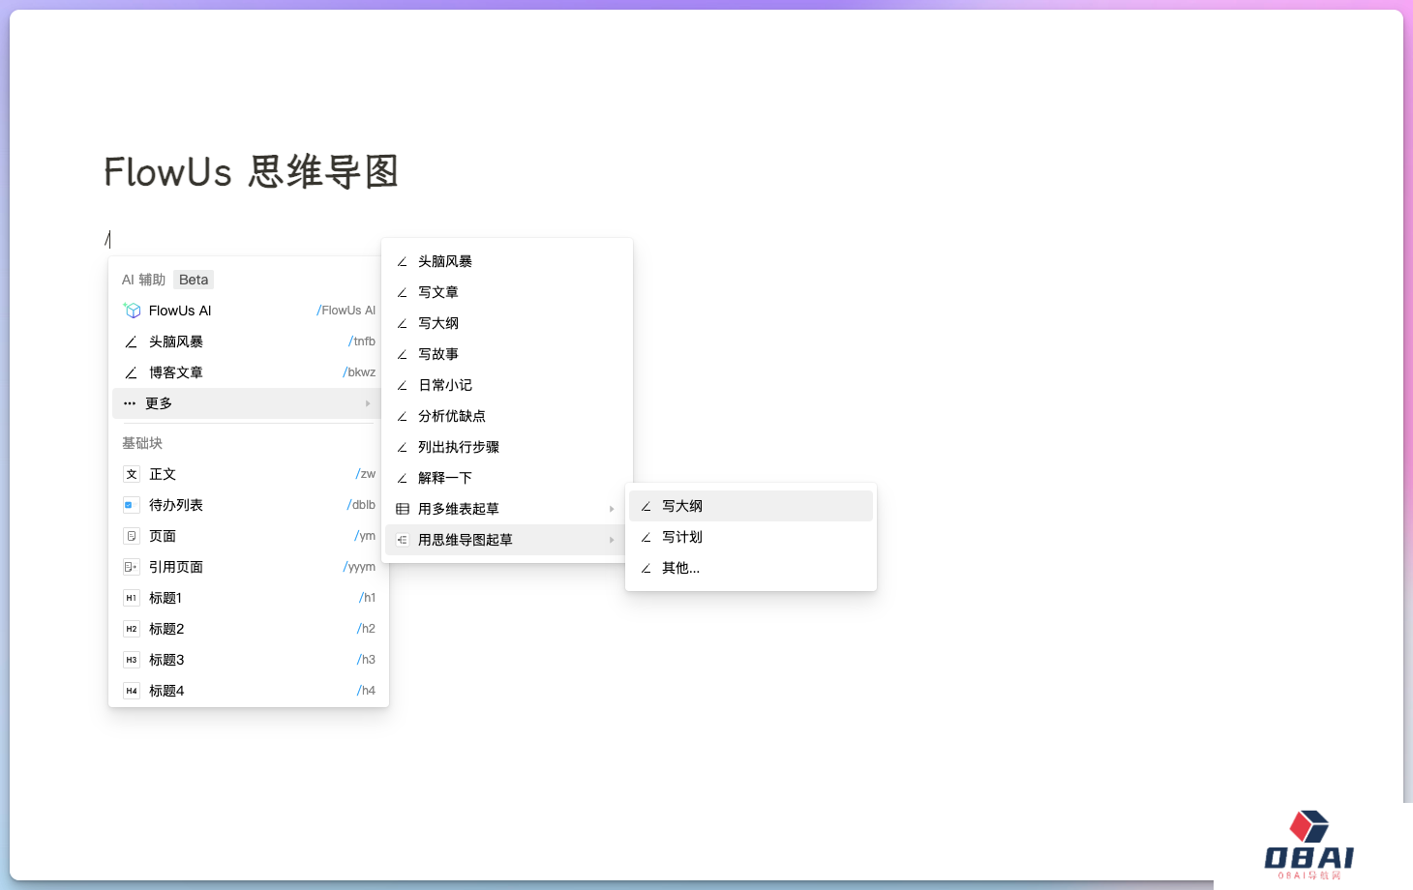Click the /ym shortcut text
The image size is (1413, 890).
click(365, 536)
